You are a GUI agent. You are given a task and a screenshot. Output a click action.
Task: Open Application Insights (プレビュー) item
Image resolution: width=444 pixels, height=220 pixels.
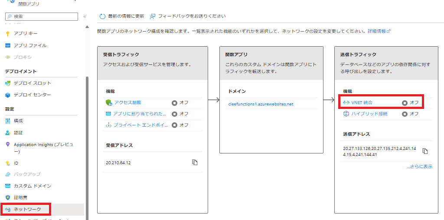pos(43,148)
